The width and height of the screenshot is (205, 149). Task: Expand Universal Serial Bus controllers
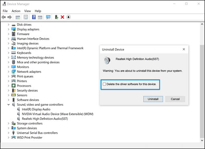(x=8, y=133)
